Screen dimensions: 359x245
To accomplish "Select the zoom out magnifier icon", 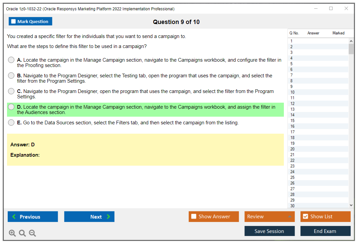I will (32, 233).
